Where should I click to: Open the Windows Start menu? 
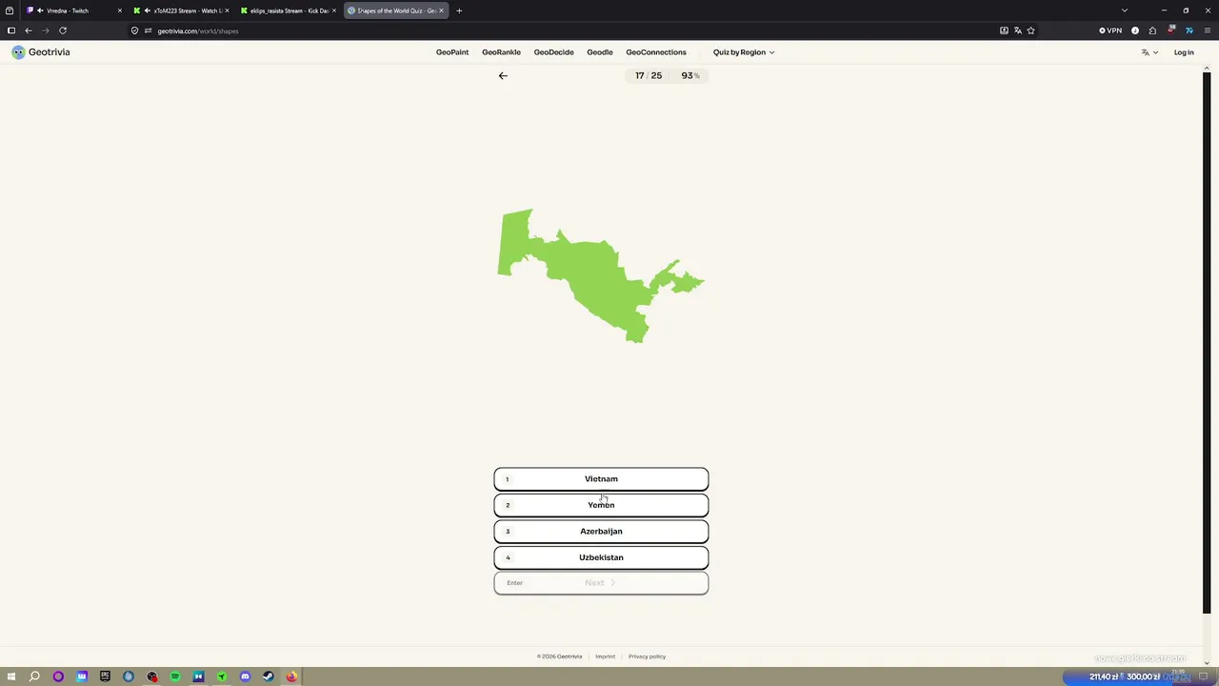[11, 676]
